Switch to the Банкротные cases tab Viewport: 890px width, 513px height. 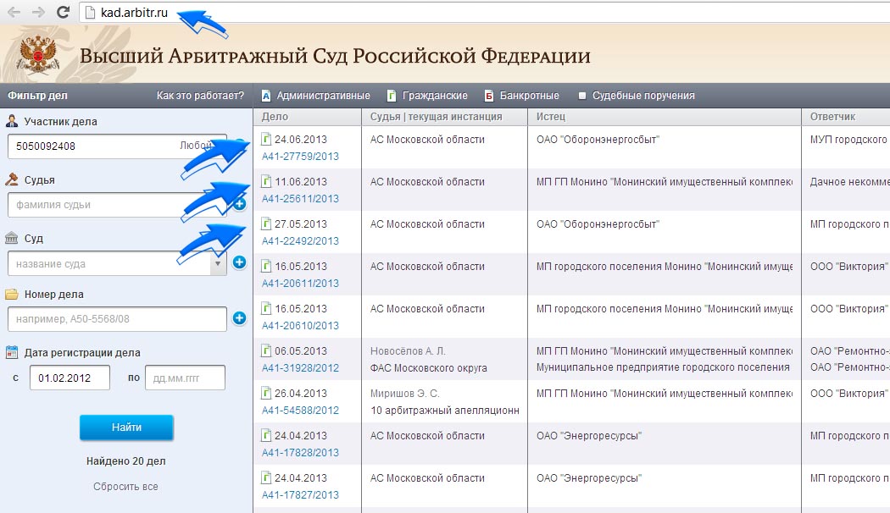point(521,96)
